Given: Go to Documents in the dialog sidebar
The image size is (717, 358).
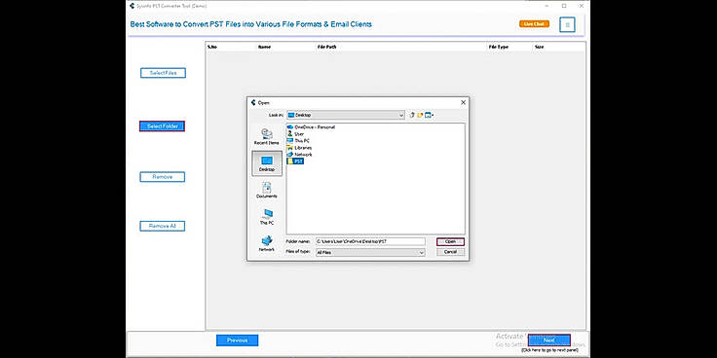Looking at the screenshot, I should (267, 190).
